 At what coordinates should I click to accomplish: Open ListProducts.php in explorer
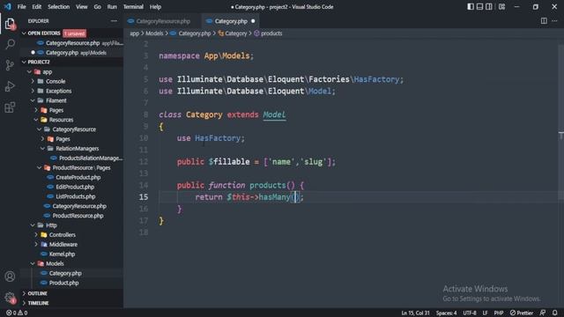[75, 196]
